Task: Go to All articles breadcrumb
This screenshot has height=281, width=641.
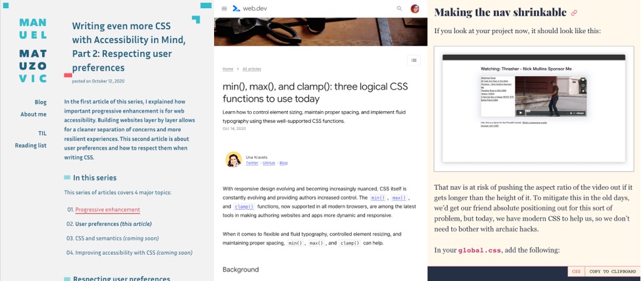Action: coord(252,69)
